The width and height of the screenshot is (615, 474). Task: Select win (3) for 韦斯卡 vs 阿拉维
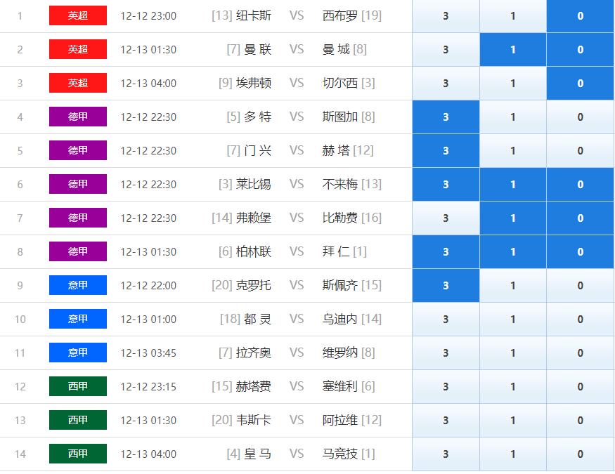point(446,421)
